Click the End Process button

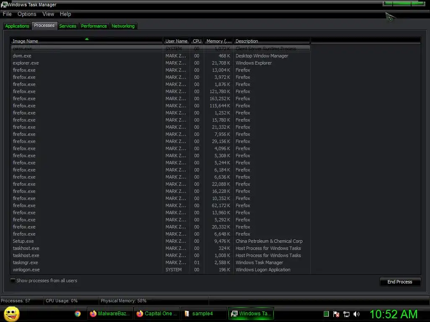[x=400, y=282]
